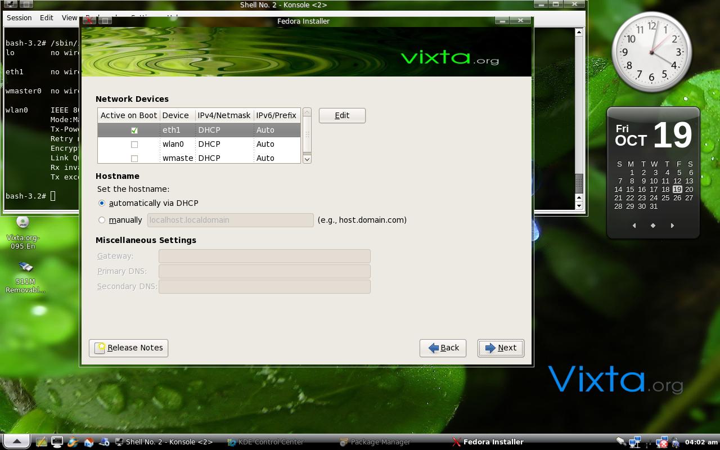Image resolution: width=720 pixels, height=450 pixels.
Task: Go Back in the Fedora Installer
Action: pos(443,348)
